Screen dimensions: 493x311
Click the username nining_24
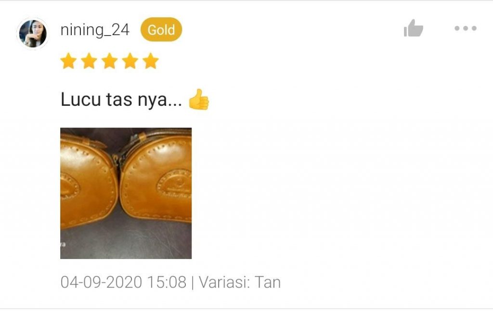pos(95,30)
